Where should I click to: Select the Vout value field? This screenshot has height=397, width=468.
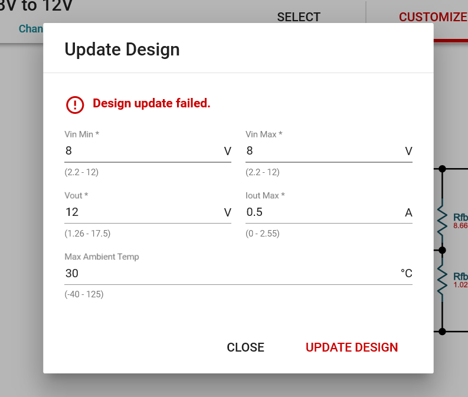[142, 212]
